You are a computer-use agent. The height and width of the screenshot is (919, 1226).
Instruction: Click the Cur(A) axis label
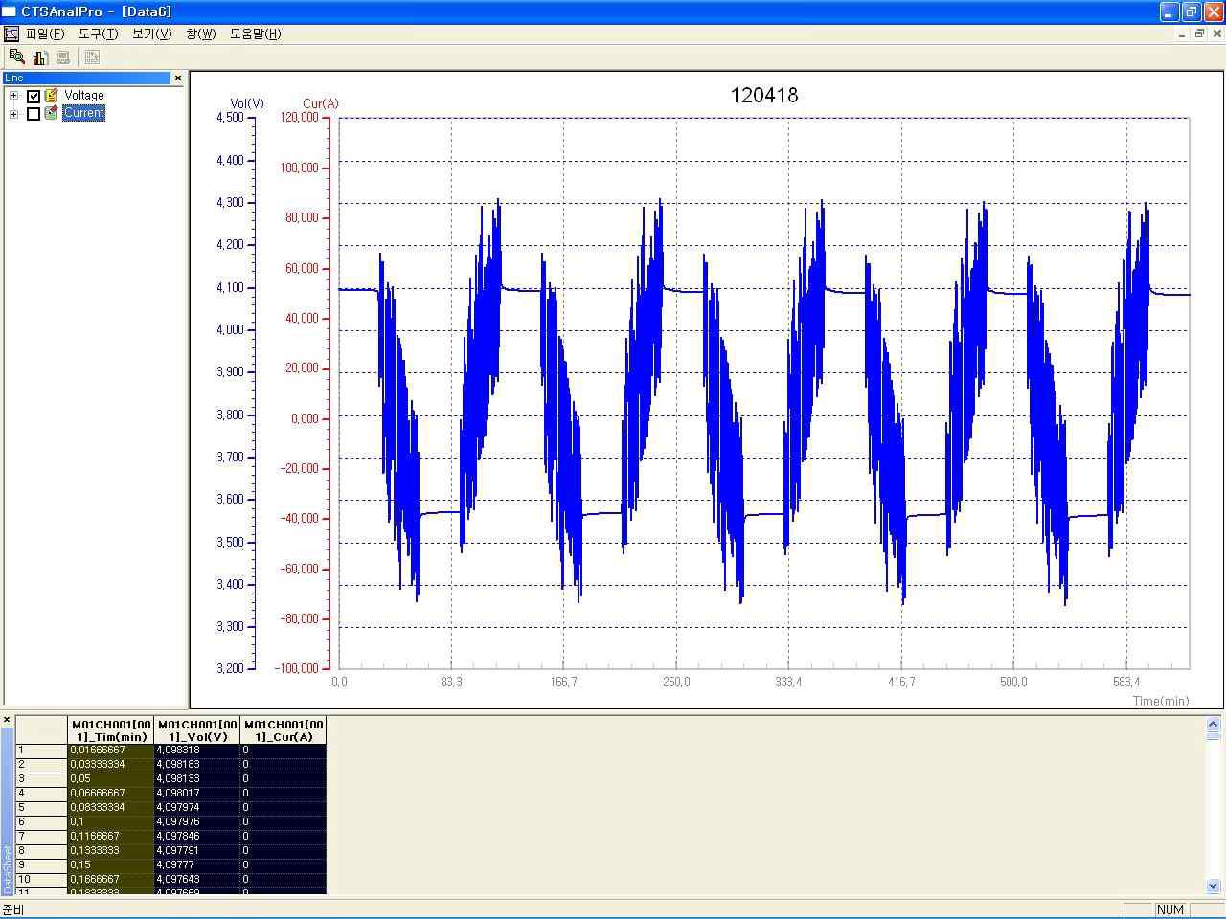[x=320, y=103]
